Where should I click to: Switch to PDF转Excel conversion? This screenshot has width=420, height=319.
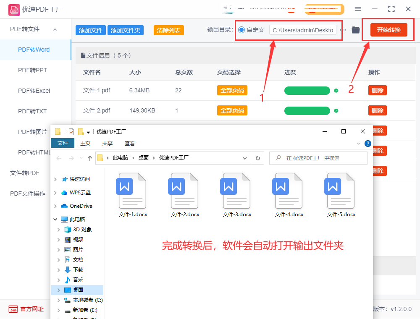tap(34, 91)
